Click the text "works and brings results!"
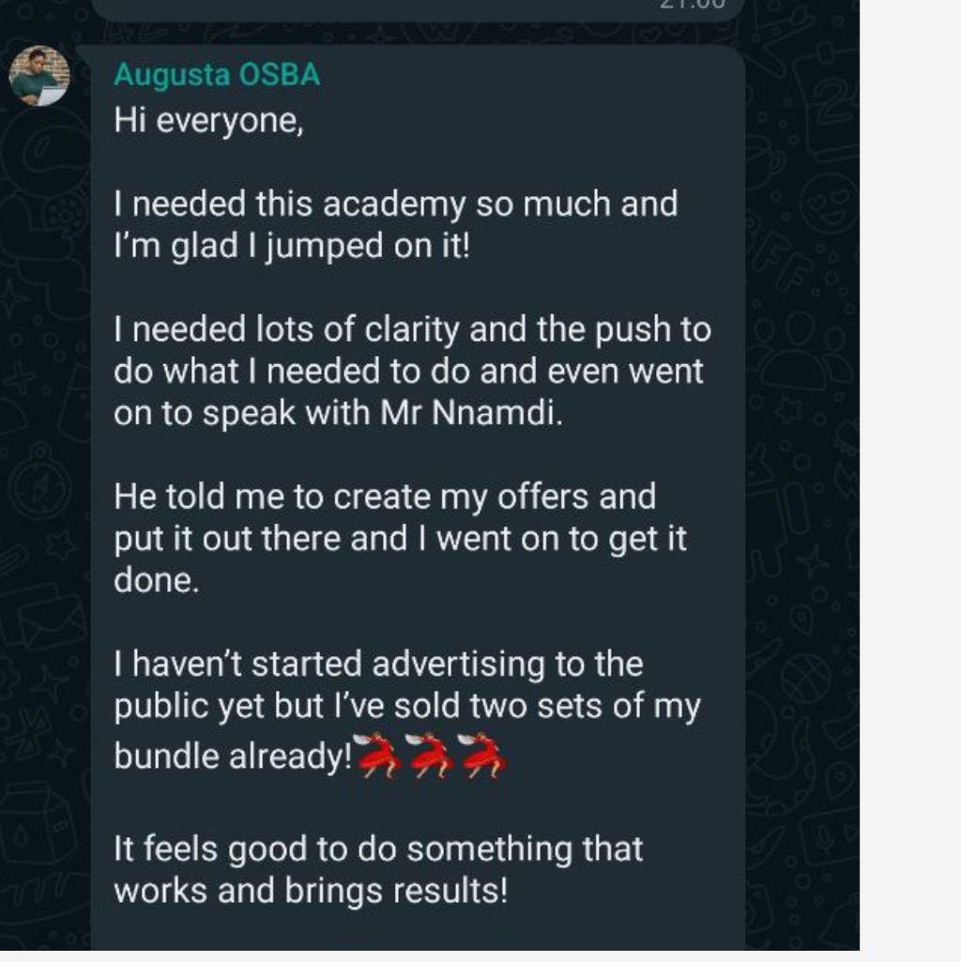Viewport: 961px width, 962px height. coord(311,891)
